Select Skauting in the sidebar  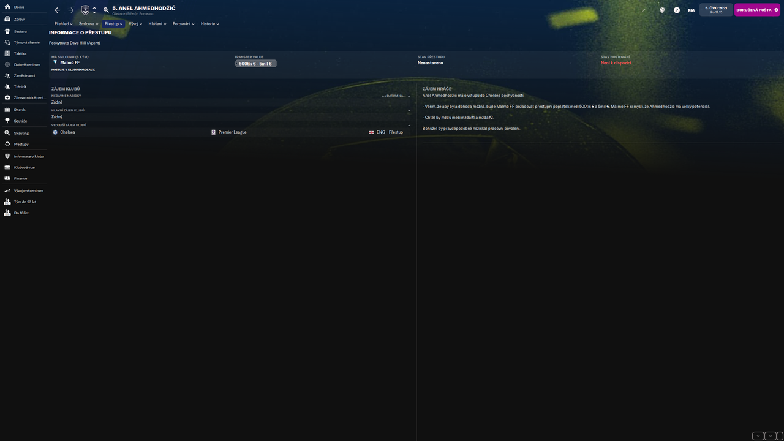20,133
